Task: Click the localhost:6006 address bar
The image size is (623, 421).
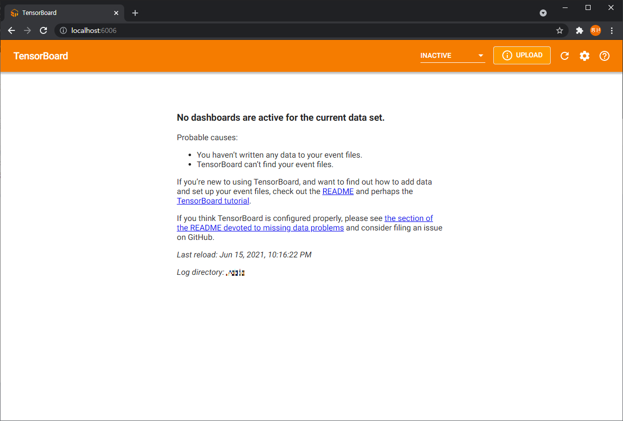Action: click(311, 30)
